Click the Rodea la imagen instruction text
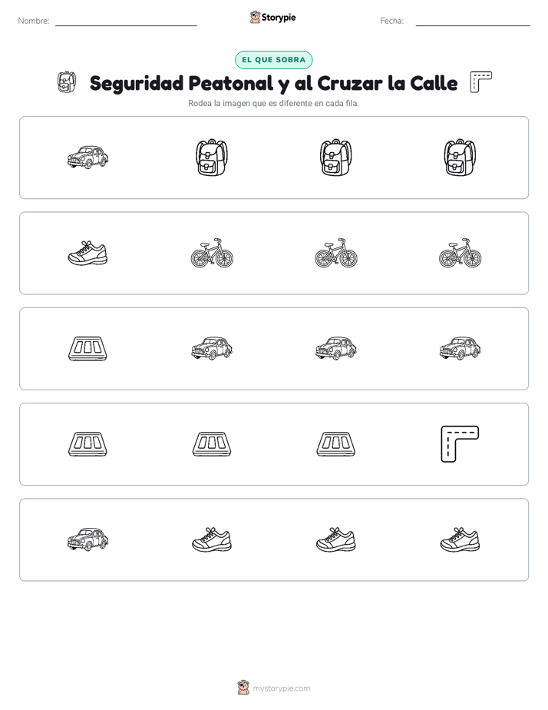Viewport: 548px width, 710px height. 273,103
